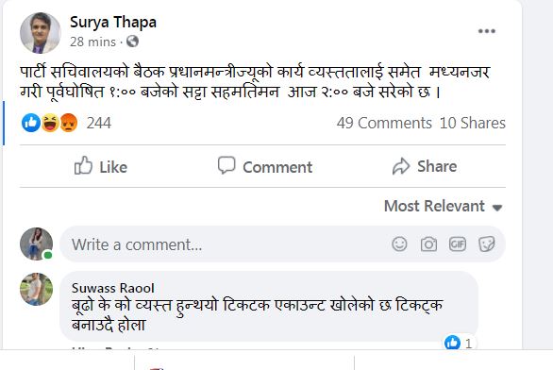This screenshot has width=553, height=370.
Task: Click the like count on Suwass's comment
Action: point(459,343)
